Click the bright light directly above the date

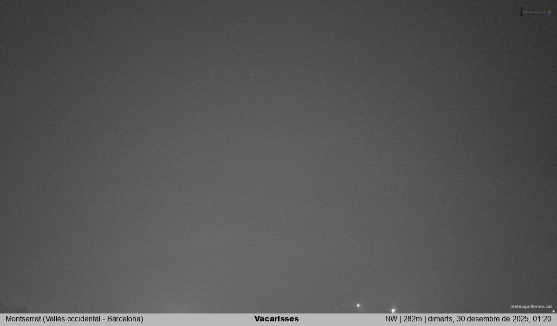coord(393,310)
